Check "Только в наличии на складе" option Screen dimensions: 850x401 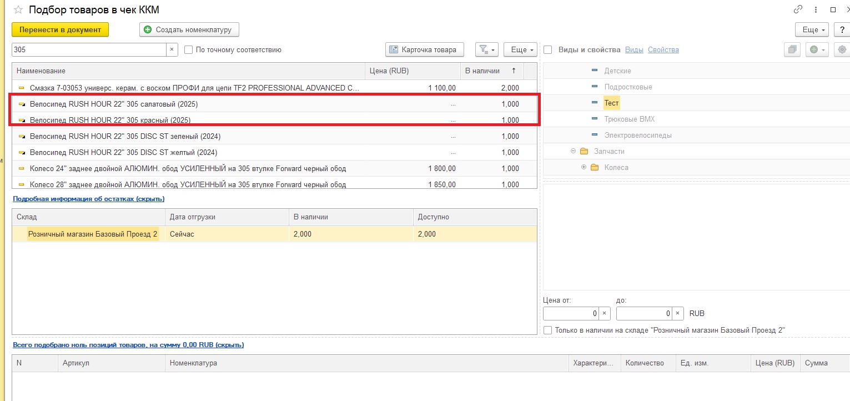[x=548, y=330]
